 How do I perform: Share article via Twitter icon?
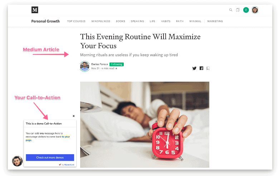coord(194,68)
